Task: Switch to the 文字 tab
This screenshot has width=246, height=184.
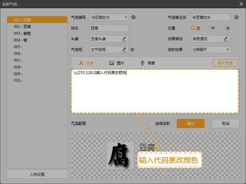Action: (86, 63)
